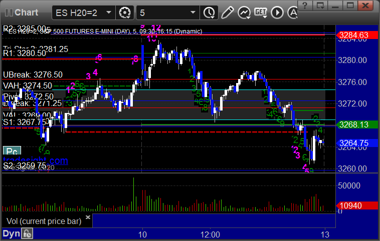380x241 pixels.
Task: Close the chart window with red X
Action: coord(365,5)
